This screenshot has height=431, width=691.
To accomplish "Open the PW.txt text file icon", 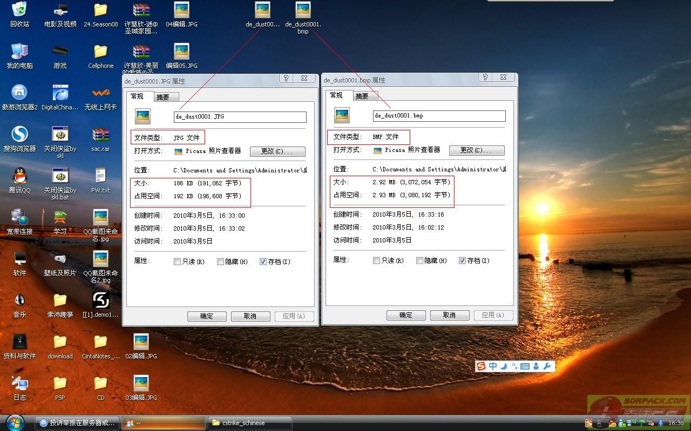I will pos(100,176).
